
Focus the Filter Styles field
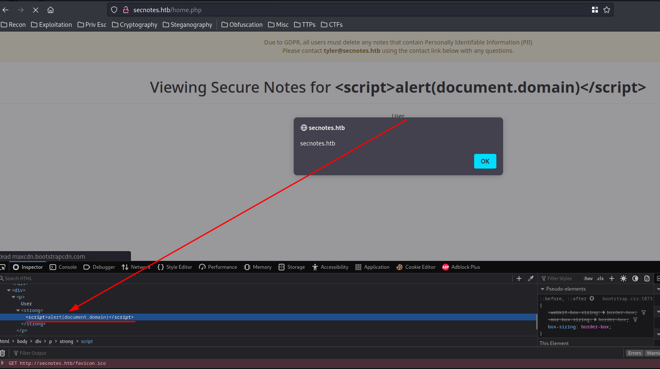(560, 278)
